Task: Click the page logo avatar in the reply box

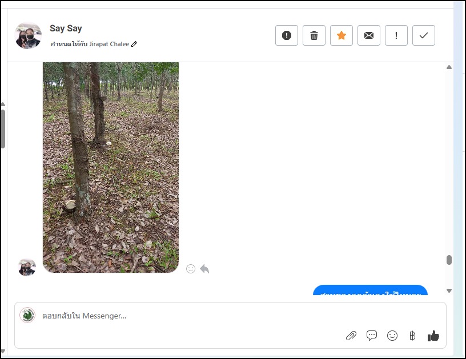Action: pyautogui.click(x=27, y=315)
